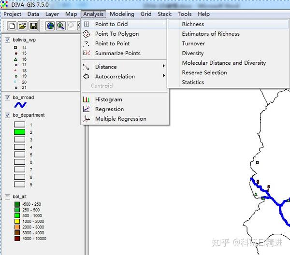Click Summarize Points menu entry

[x=117, y=53]
